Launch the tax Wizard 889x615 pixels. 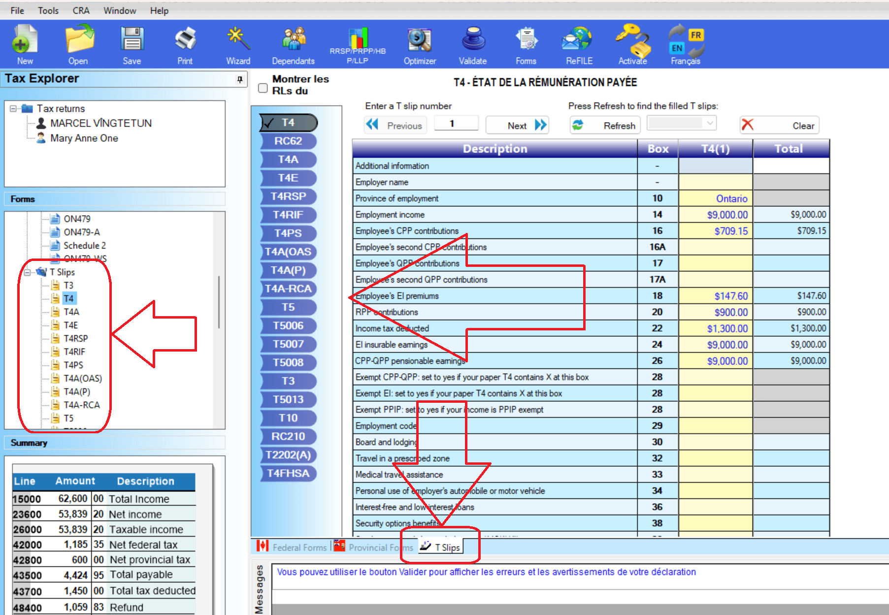coord(237,44)
